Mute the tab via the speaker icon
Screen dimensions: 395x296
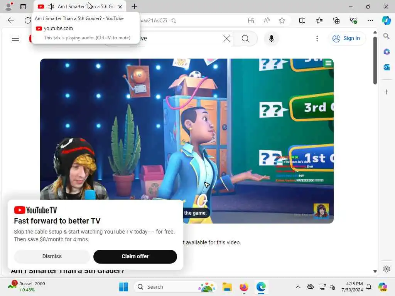(51, 7)
